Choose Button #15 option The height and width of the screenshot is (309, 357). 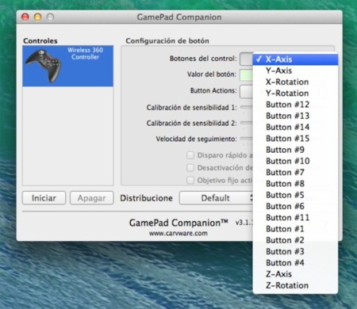point(295,139)
